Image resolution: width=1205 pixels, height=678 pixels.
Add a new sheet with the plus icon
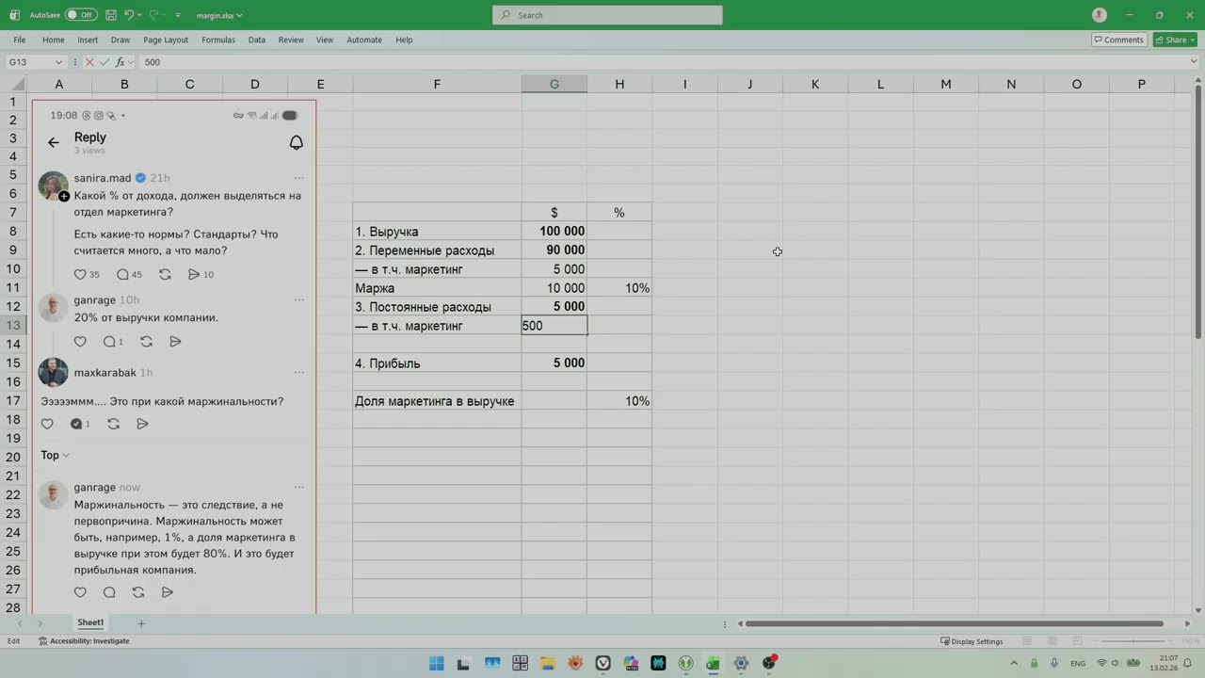[141, 623]
